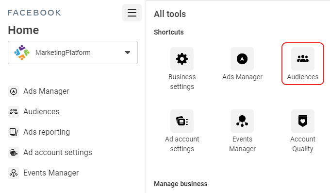Click the Ad account settings sidebar icon
Screen dimensions: 330x193
pos(14,153)
